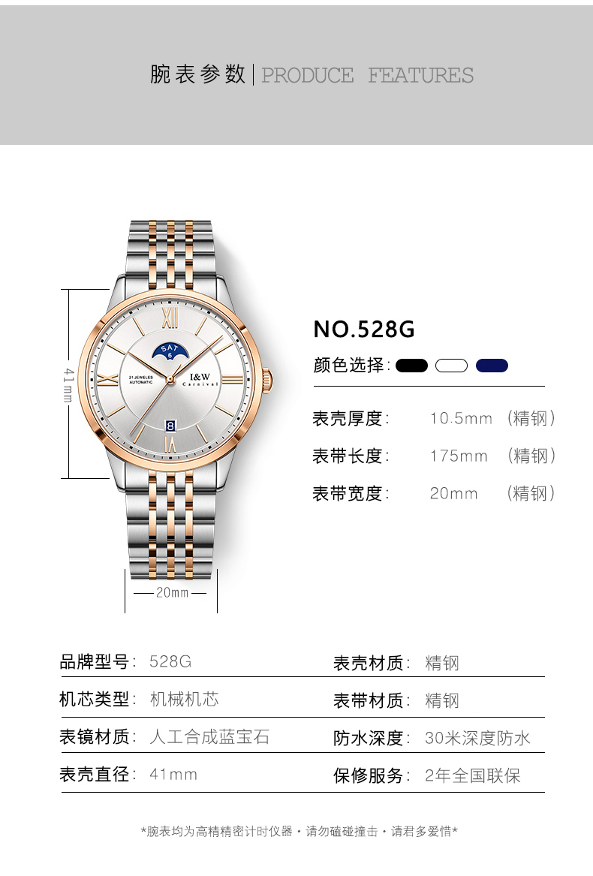Click the 腕表参数 heading
593x876 pixels.
click(197, 74)
